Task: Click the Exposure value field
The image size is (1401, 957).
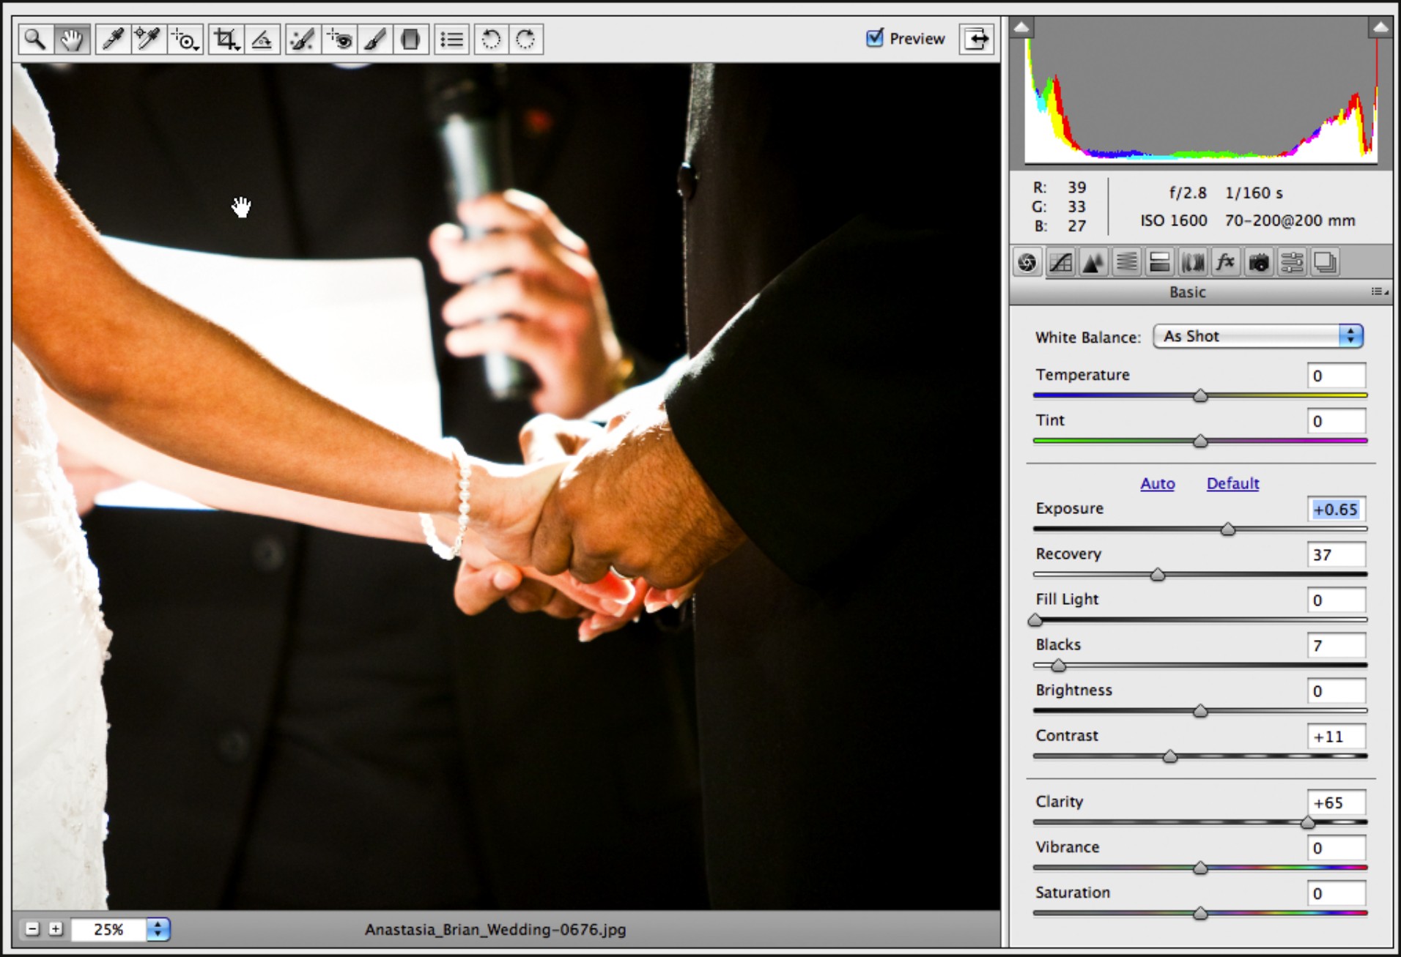Action: point(1337,509)
